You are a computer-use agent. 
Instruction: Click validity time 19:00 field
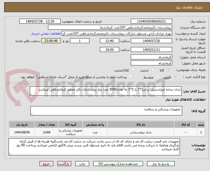(x=110, y=49)
